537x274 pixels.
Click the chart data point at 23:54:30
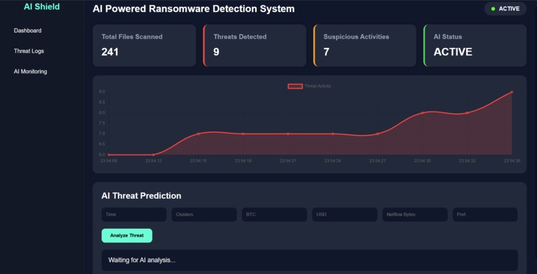click(422, 113)
